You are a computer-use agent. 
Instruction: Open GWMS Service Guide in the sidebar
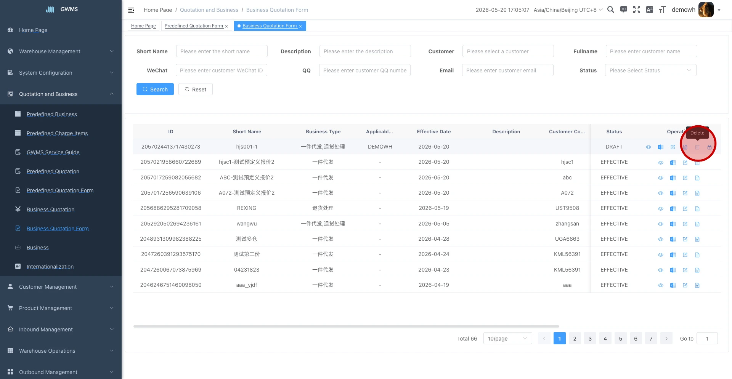[61, 152]
